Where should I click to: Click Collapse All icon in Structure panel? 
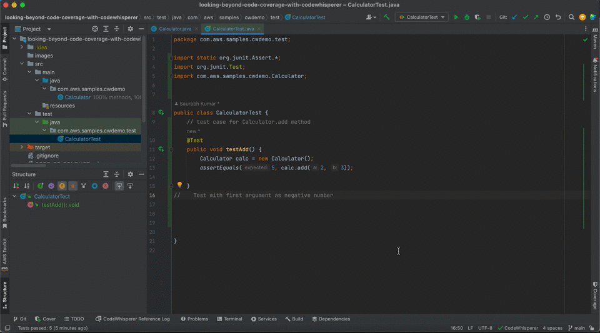[x=117, y=174]
